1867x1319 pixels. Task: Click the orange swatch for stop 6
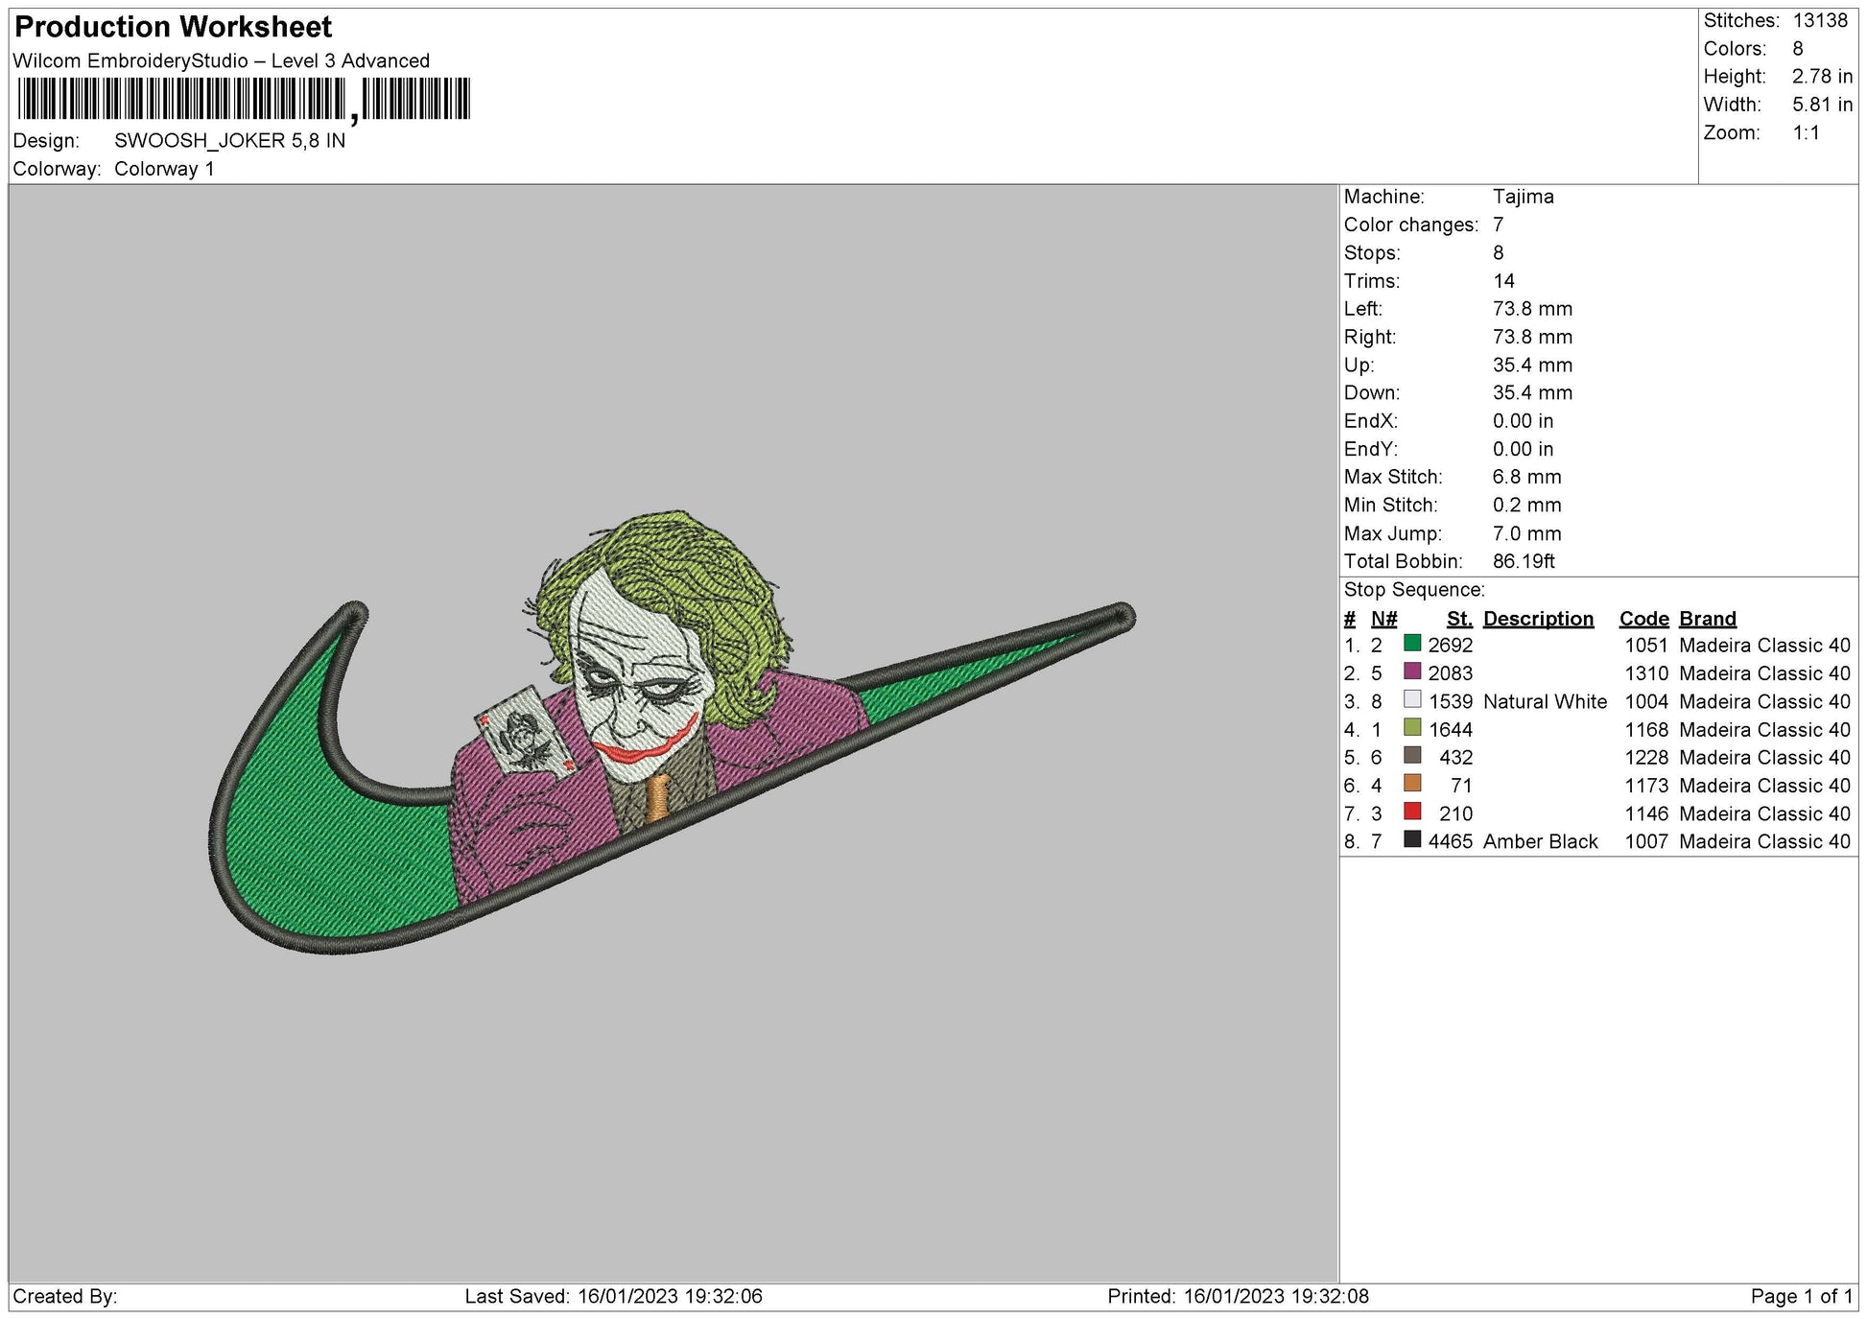pos(1411,784)
